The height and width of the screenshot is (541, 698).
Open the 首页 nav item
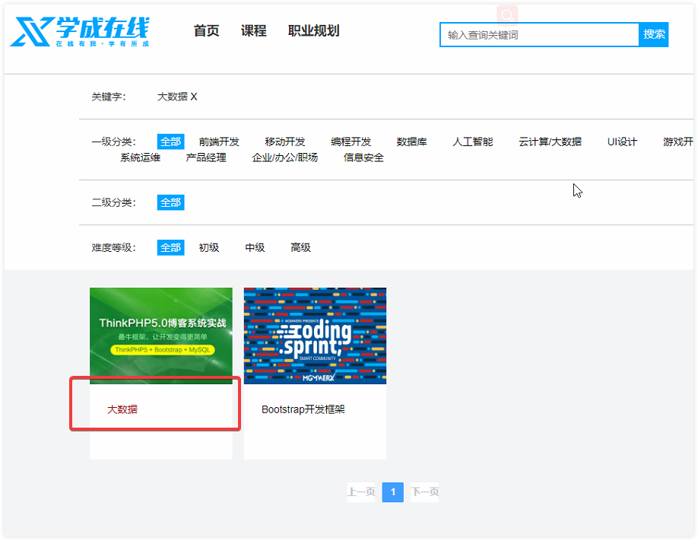click(206, 30)
